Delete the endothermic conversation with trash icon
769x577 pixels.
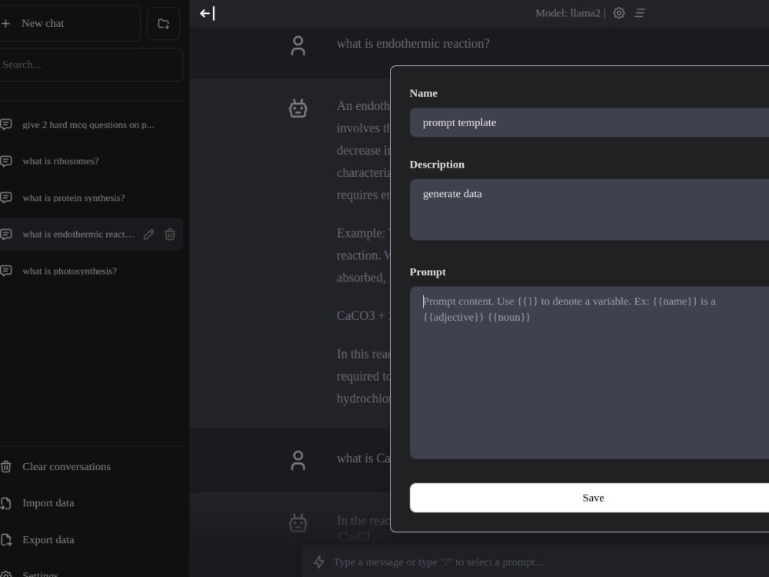(170, 234)
